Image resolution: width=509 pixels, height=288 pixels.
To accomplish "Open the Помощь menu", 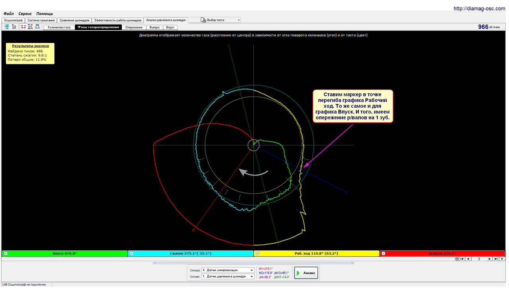I will [45, 14].
